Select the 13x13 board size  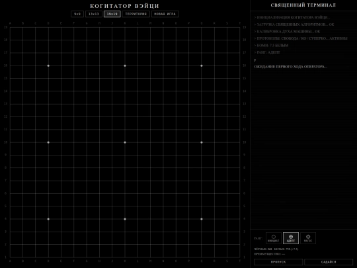click(x=94, y=14)
